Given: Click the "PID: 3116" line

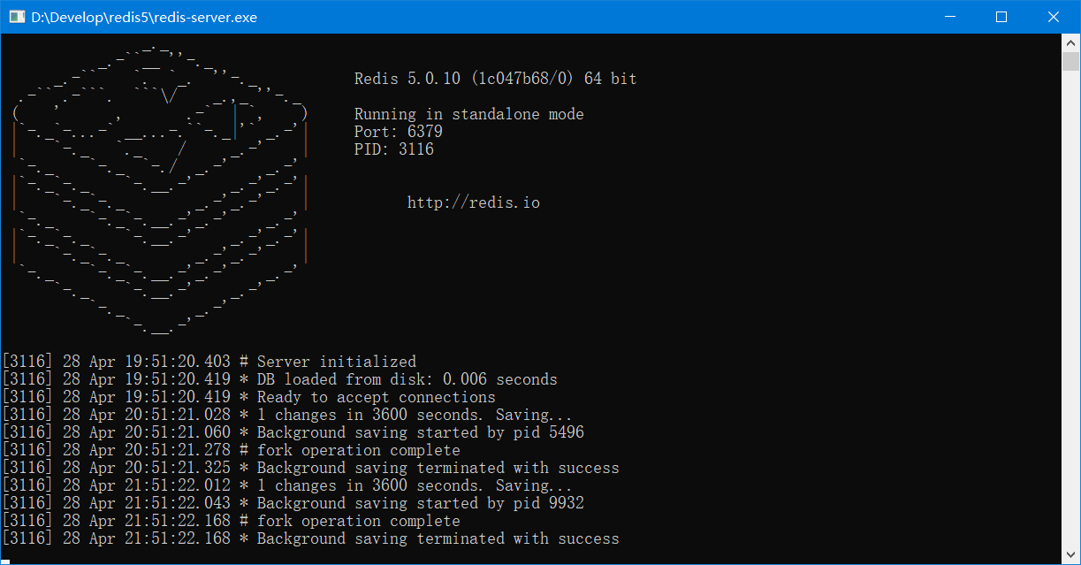Looking at the screenshot, I should (393, 149).
